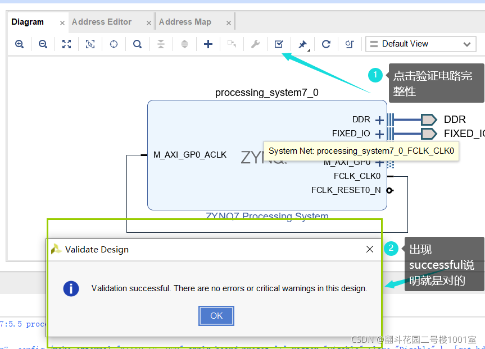Click the ZYNQ7 Processing System label
This screenshot has width=485, height=349.
point(267,216)
